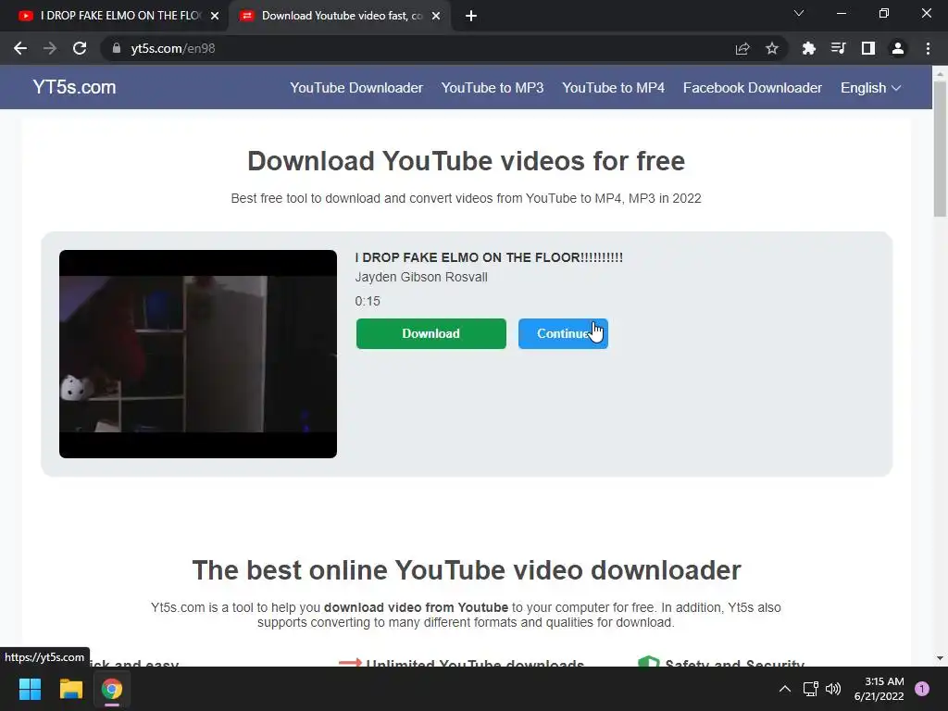Open the clock showing 3:15 AM
Screen dimensions: 948x711
coord(879,689)
